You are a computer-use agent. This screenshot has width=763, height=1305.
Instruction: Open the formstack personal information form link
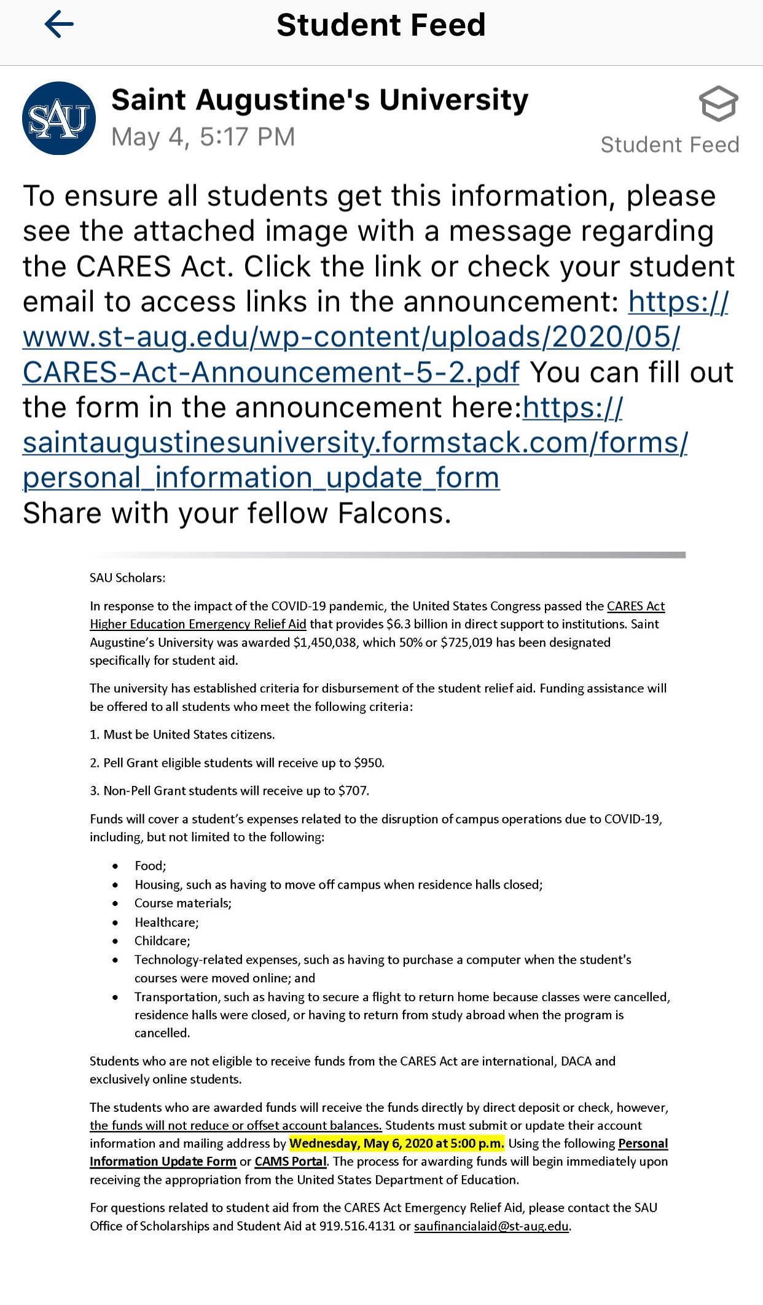click(354, 443)
